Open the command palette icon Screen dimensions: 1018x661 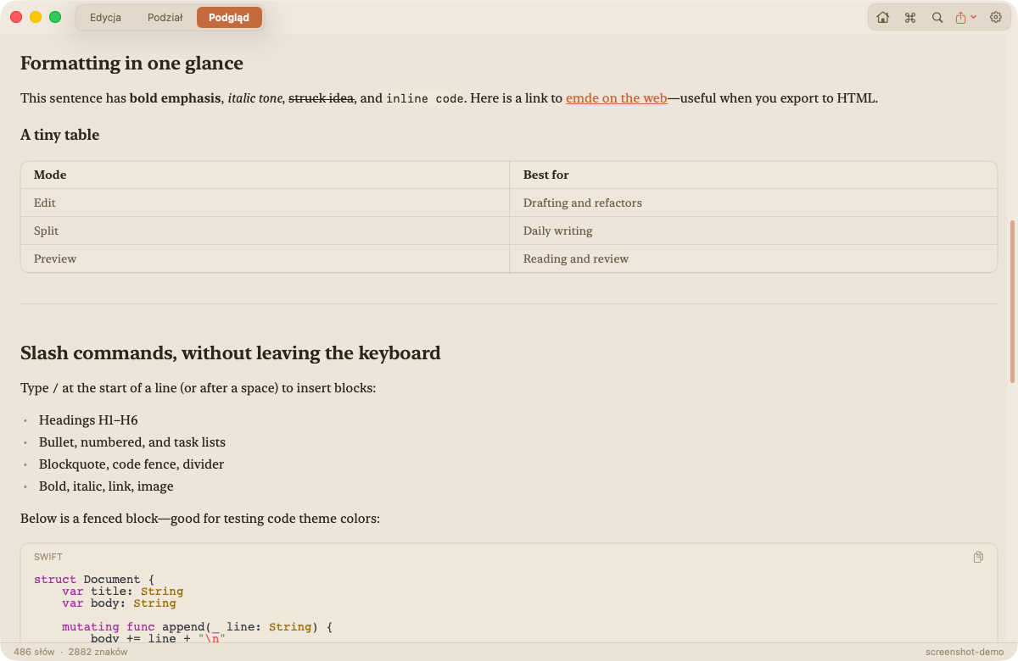pos(910,17)
